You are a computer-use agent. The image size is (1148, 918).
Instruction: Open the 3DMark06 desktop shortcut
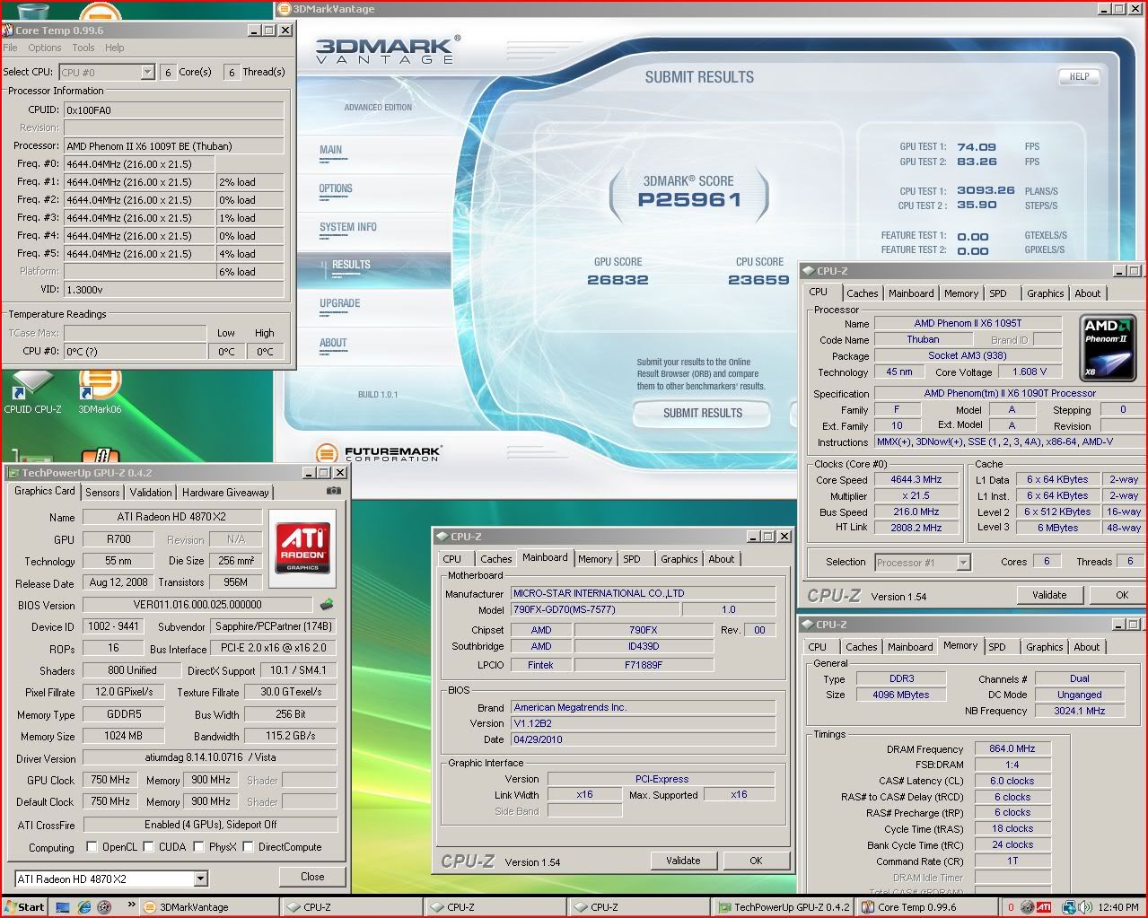(x=100, y=392)
